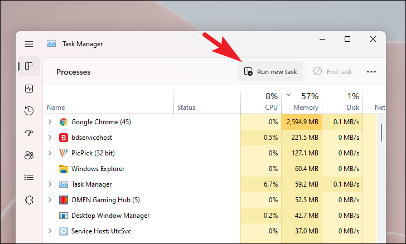Viewport: 406px width, 244px height.
Task: Open the Users sidebar icon
Action: pos(29,155)
